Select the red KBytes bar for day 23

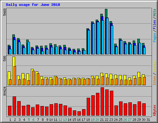click(112, 103)
